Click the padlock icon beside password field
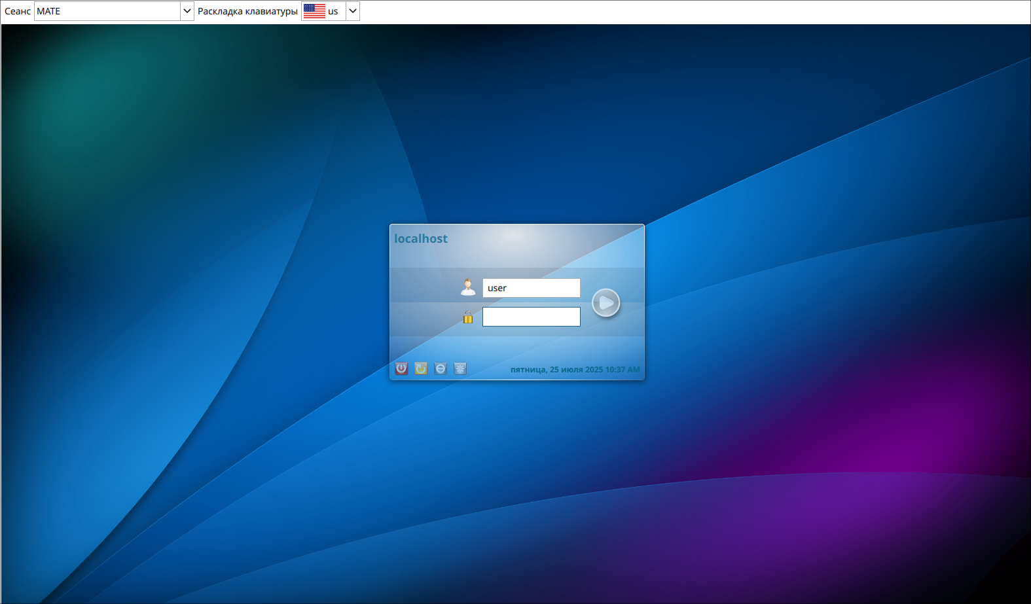Viewport: 1031px width, 604px height. (x=468, y=317)
